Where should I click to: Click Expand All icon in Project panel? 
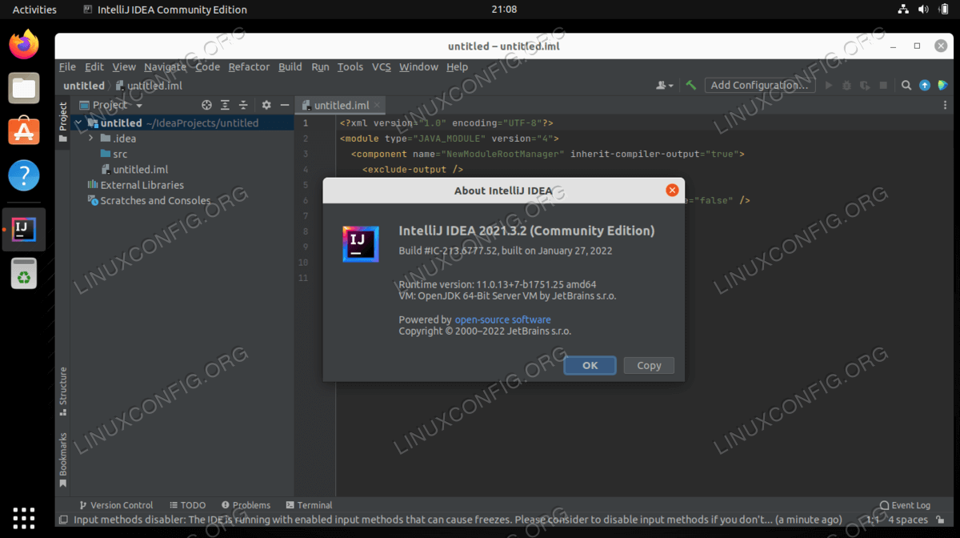point(226,105)
